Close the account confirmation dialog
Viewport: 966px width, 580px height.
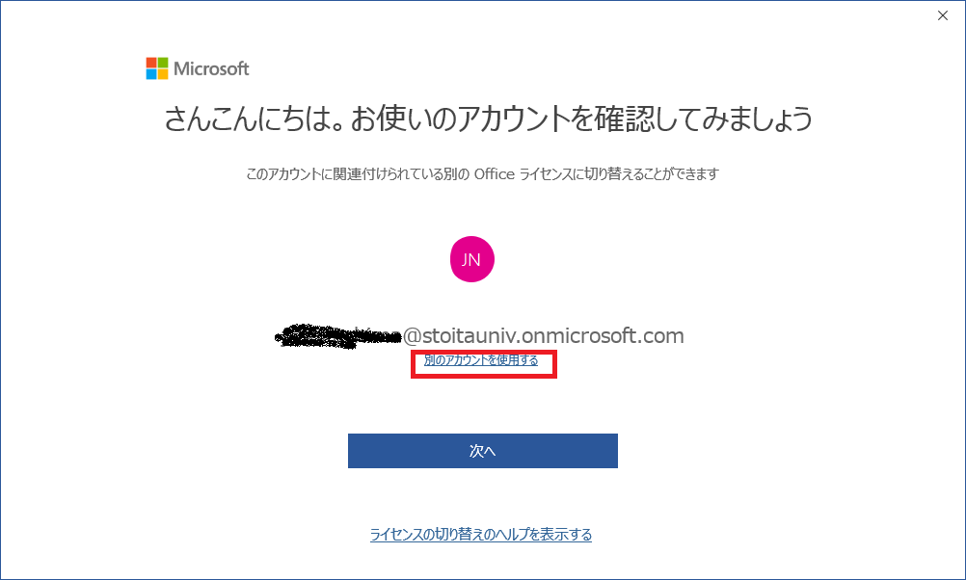pyautogui.click(x=943, y=15)
